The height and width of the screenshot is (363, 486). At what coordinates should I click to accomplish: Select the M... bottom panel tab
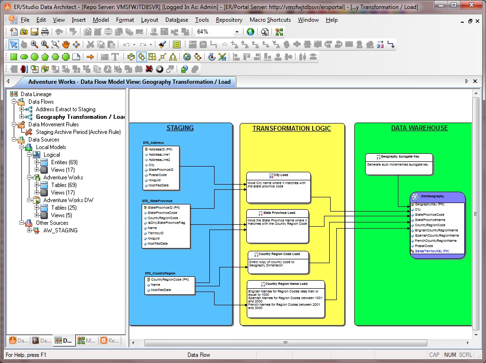click(x=87, y=340)
